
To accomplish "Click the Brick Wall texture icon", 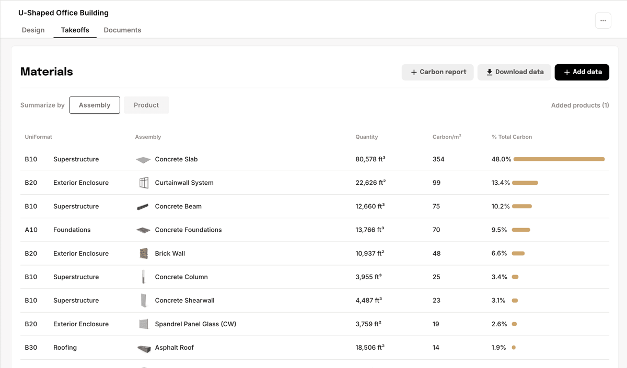I will [x=144, y=254].
